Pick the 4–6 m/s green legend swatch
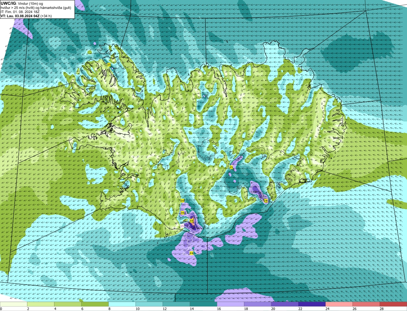 pos(68,304)
